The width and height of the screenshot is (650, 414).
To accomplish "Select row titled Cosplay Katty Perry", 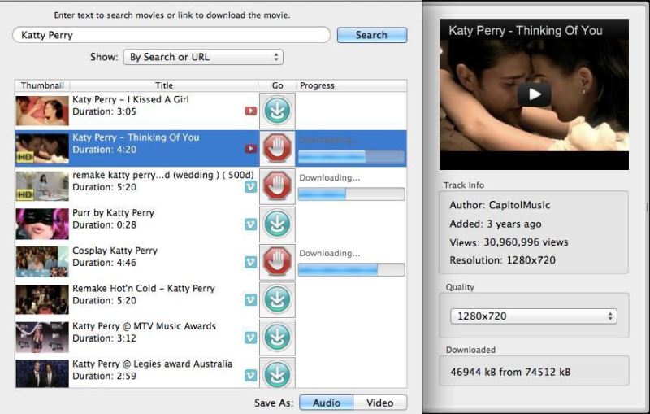I will coord(115,251).
